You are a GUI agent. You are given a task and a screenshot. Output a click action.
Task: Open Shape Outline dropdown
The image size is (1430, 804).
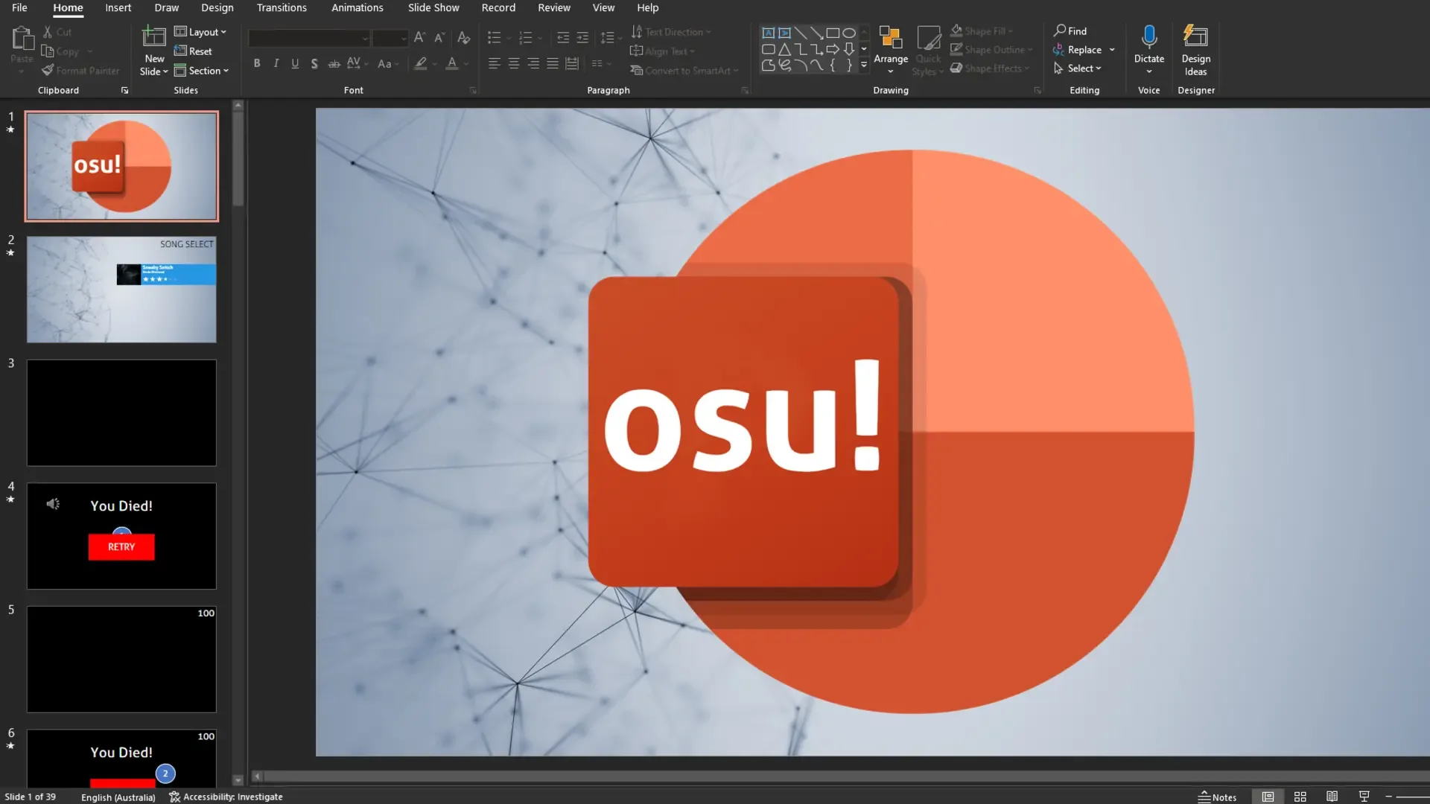[x=991, y=50]
